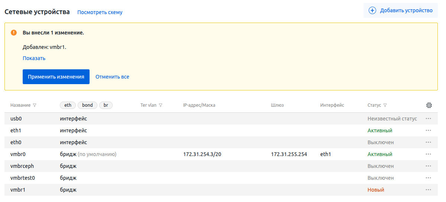Image resolution: width=446 pixels, height=202 pixels.
Task: Open three-dot menu for eth1 row
Action: pyautogui.click(x=428, y=130)
